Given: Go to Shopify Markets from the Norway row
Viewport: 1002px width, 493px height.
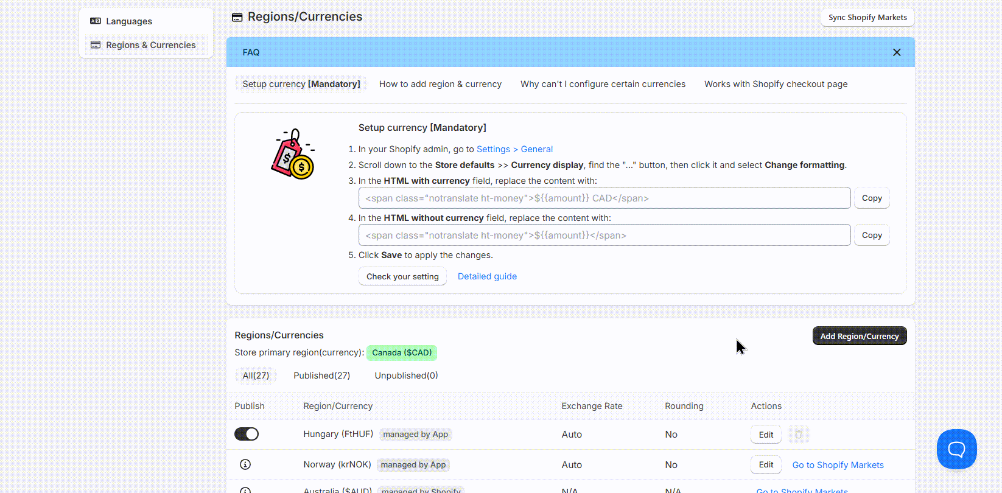Looking at the screenshot, I should click(838, 465).
